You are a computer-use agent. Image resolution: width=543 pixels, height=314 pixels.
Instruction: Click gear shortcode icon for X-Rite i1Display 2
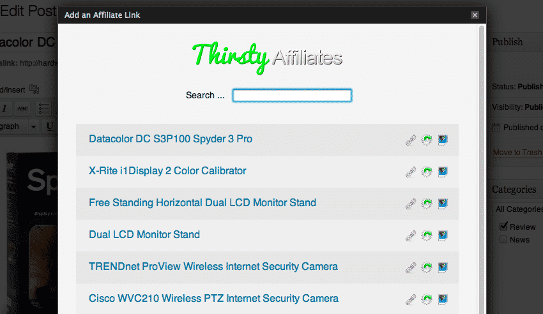pyautogui.click(x=427, y=172)
